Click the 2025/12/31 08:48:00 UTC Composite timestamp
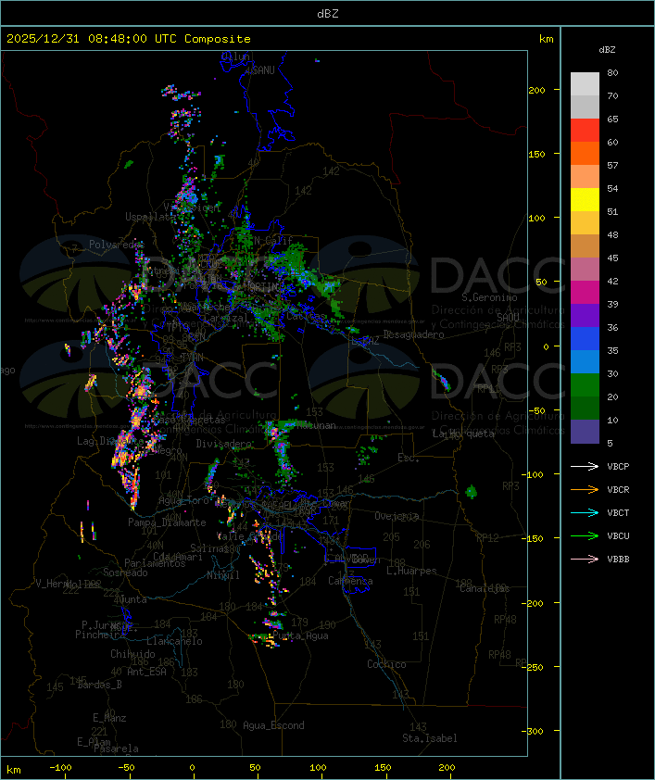Screen dimensions: 655x780 pos(129,39)
